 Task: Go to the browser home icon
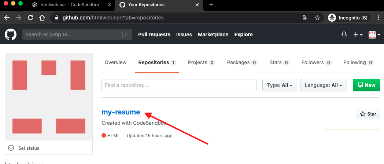(x=42, y=18)
